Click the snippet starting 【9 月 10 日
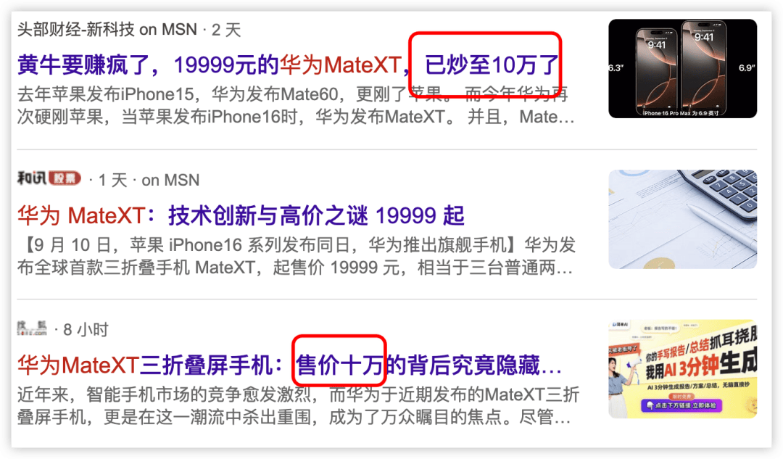This screenshot has height=459, width=783. pyautogui.click(x=296, y=256)
